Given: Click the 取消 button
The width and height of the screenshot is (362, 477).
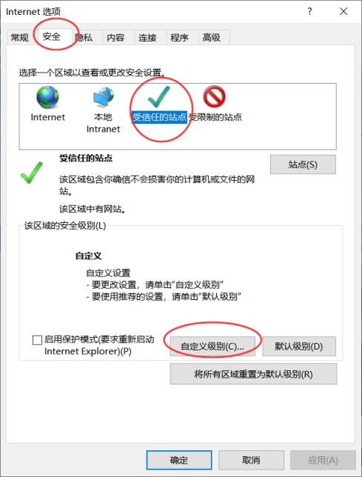Looking at the screenshot, I should pyautogui.click(x=251, y=460).
